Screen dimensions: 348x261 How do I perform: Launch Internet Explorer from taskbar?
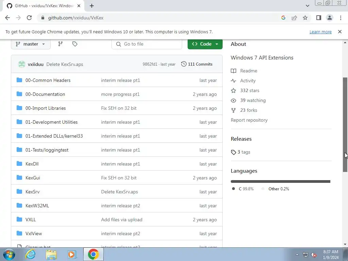[x=30, y=254]
